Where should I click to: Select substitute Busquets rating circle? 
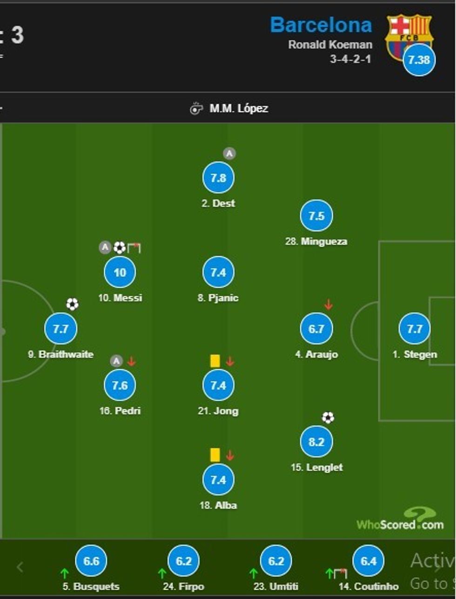(x=91, y=561)
